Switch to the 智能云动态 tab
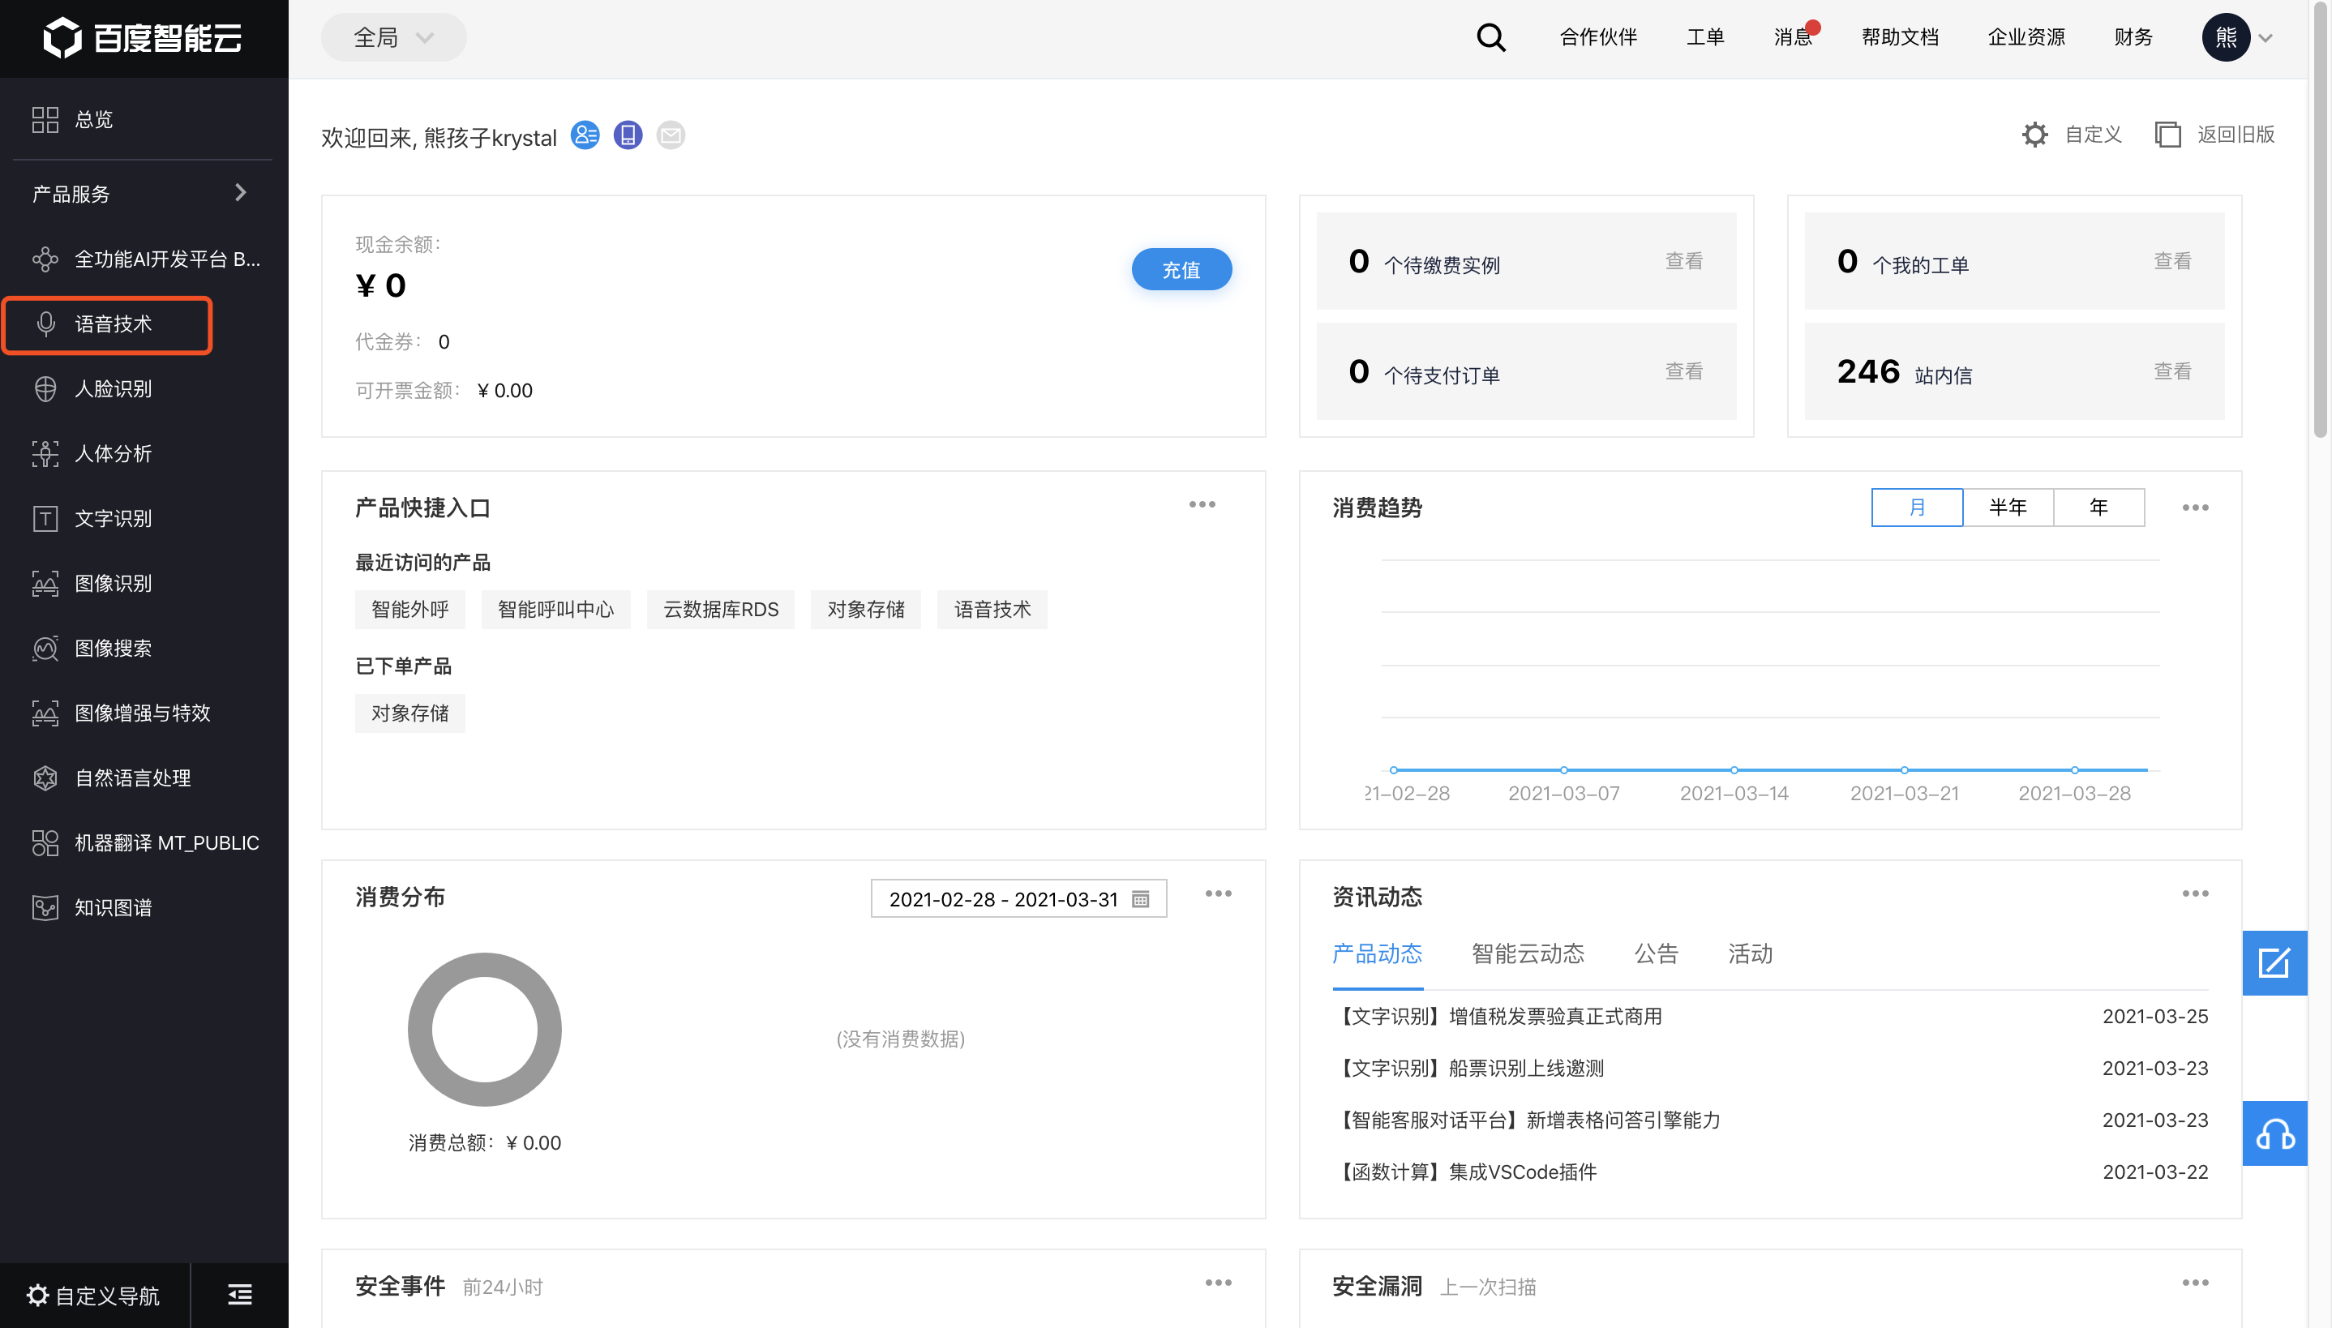This screenshot has height=1328, width=2332. point(1528,953)
